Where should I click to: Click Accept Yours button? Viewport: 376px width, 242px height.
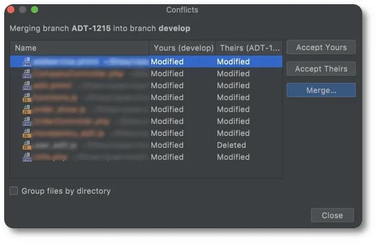(x=321, y=47)
